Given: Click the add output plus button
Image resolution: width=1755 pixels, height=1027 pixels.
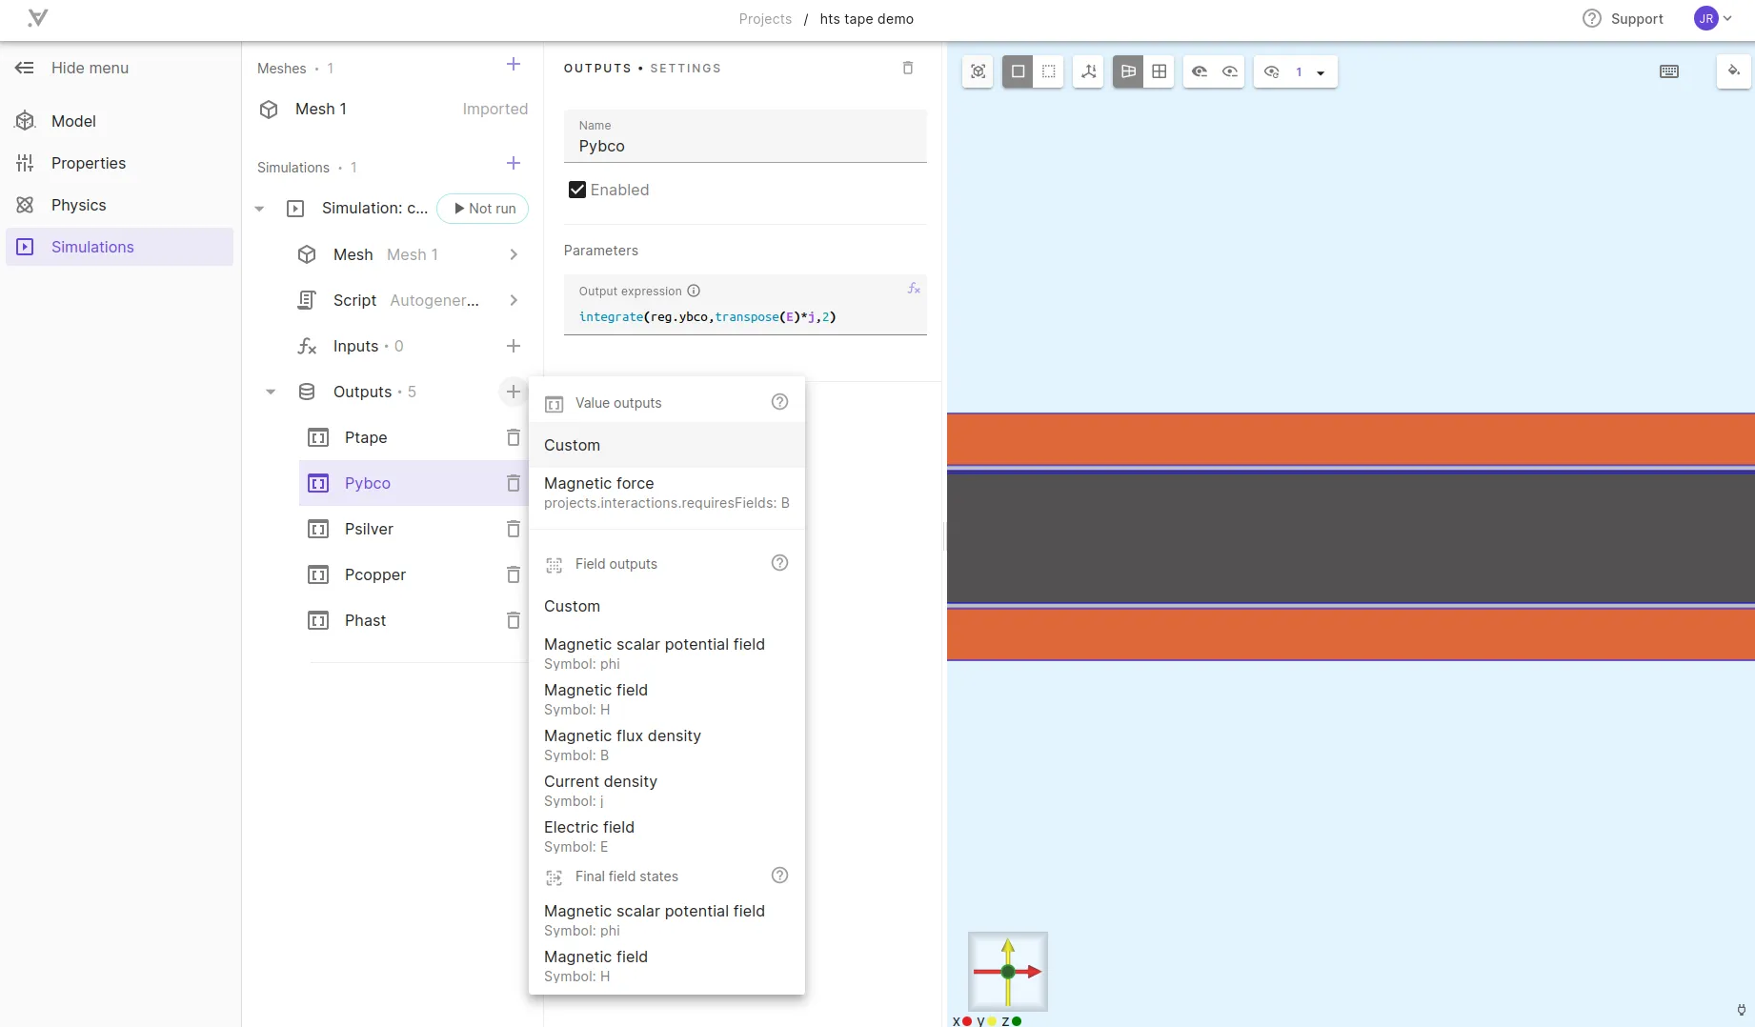Looking at the screenshot, I should tap(513, 392).
